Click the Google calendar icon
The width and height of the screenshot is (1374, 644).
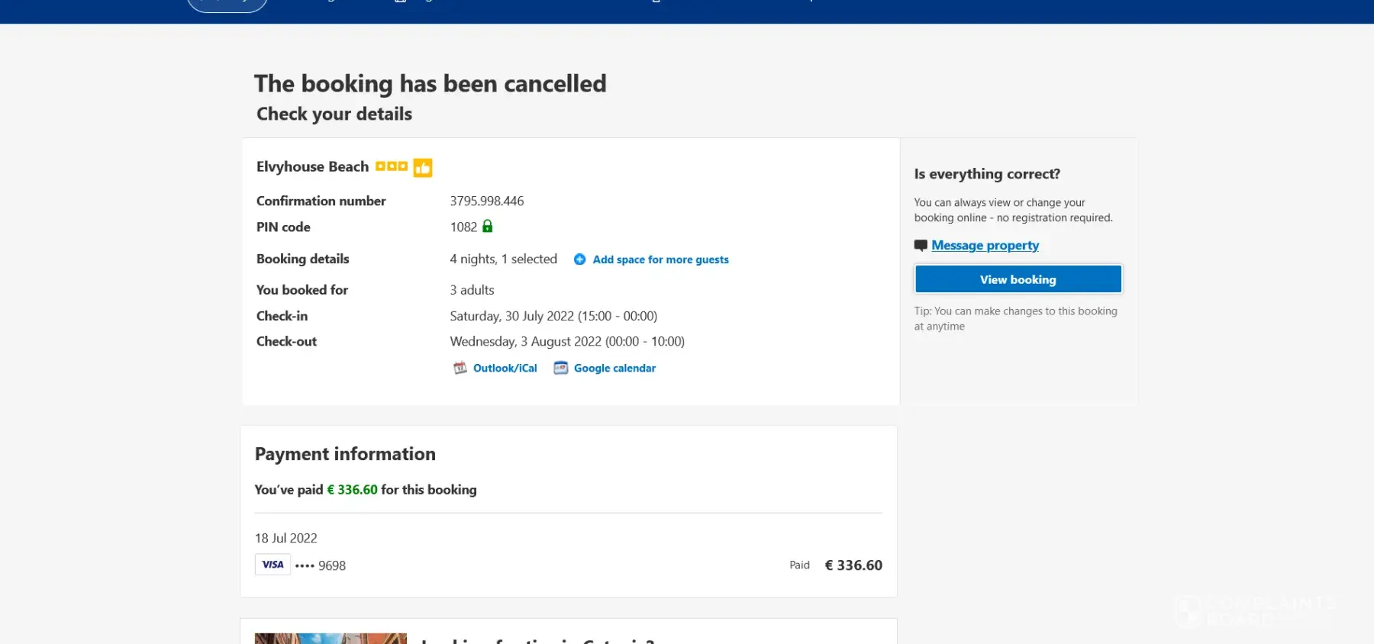click(x=561, y=369)
